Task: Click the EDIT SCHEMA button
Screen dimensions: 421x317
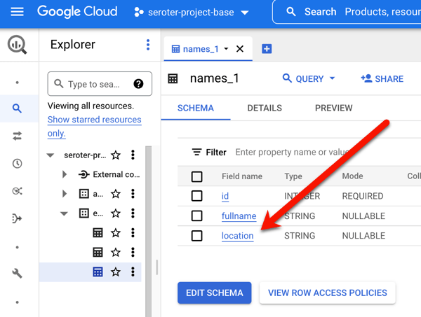Action: coord(215,293)
